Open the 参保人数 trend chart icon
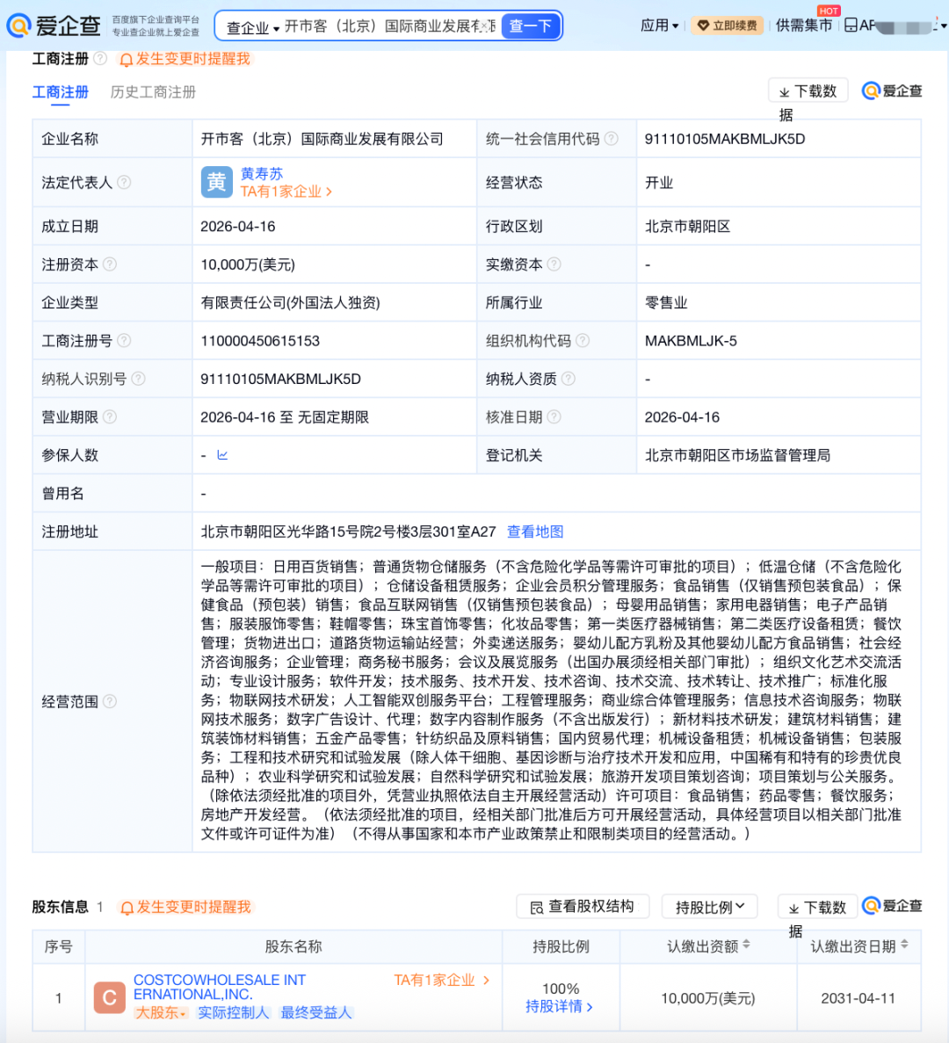The image size is (949, 1043). pyautogui.click(x=222, y=455)
